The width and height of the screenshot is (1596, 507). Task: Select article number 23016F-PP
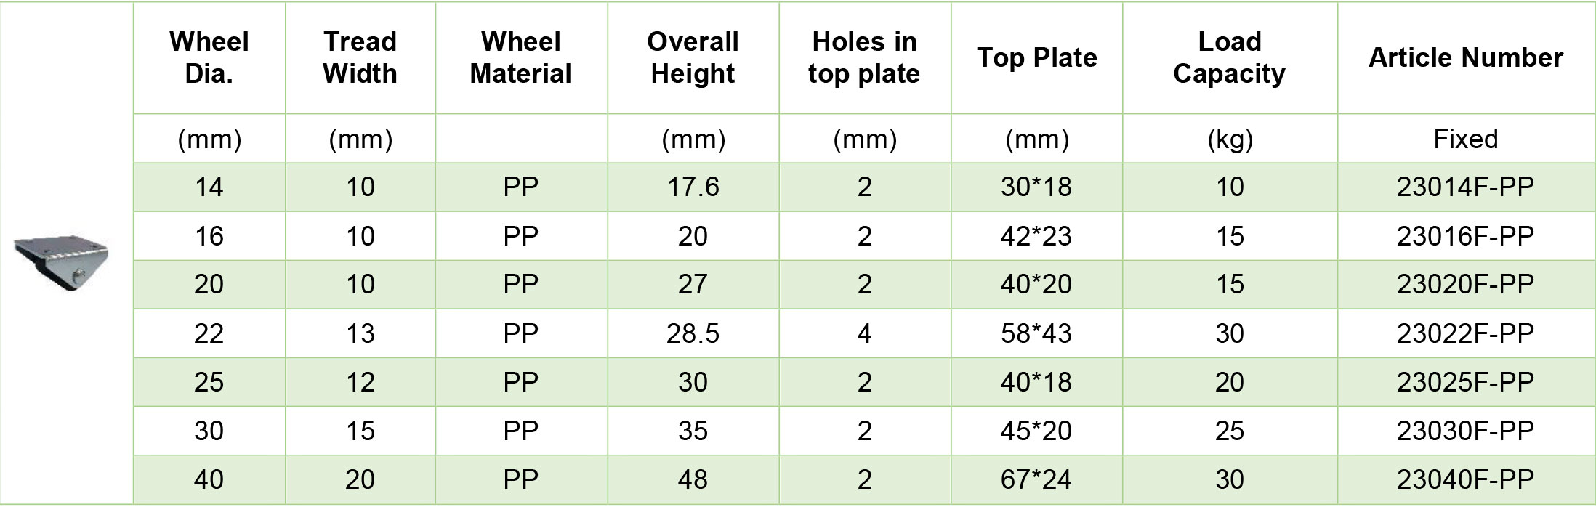[x=1465, y=236]
